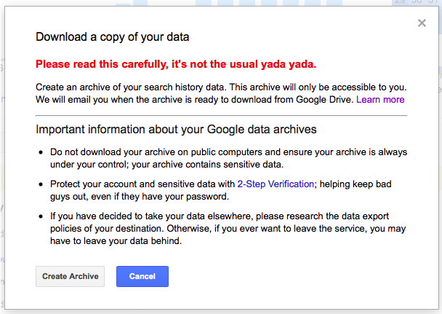Click the Create Archive button
The height and width of the screenshot is (314, 442).
click(x=70, y=277)
